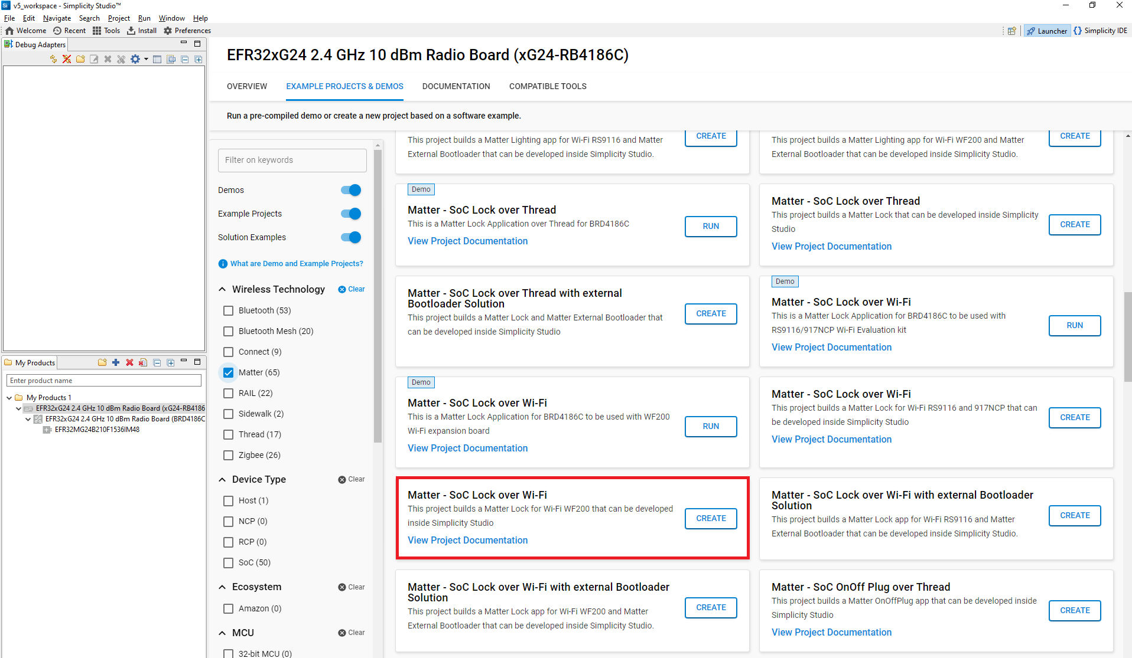Turn off the Demos toggle
This screenshot has height=658, width=1132.
351,190
